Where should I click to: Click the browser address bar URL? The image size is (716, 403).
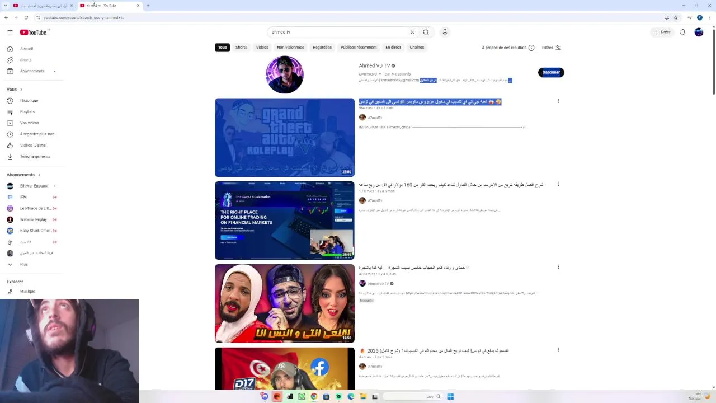[x=84, y=17]
